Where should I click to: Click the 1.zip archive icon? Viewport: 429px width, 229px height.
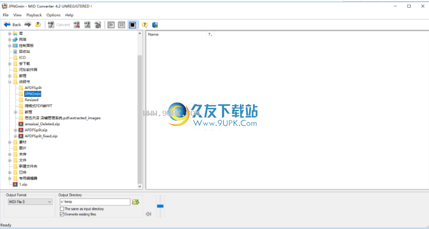point(15,184)
